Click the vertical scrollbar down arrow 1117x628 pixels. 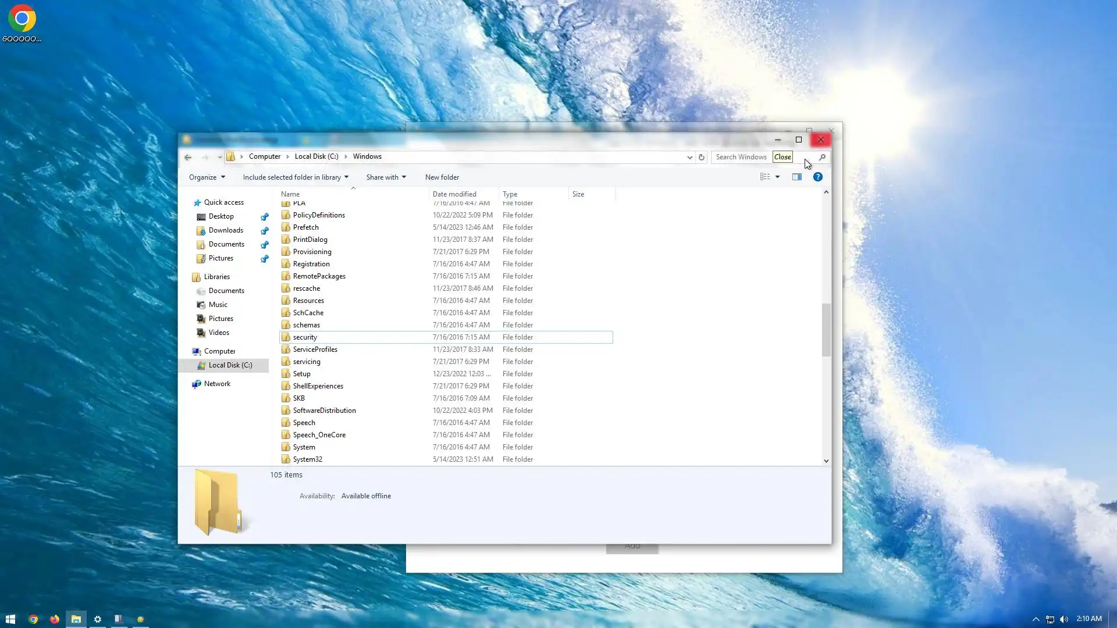point(826,461)
